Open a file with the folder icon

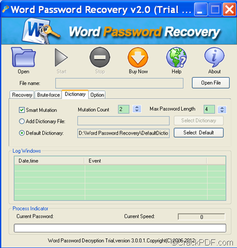24,57
